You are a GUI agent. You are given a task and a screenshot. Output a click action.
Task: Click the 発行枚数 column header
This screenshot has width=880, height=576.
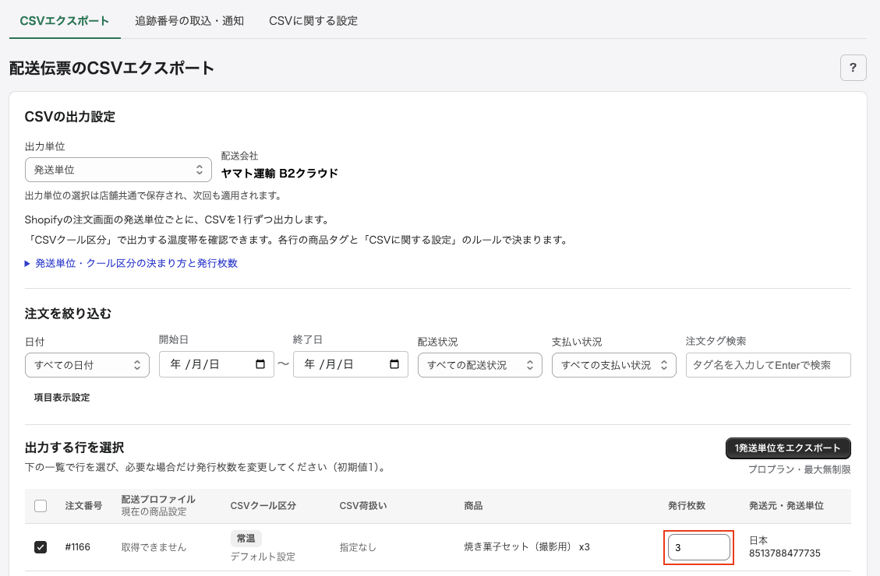[687, 505]
